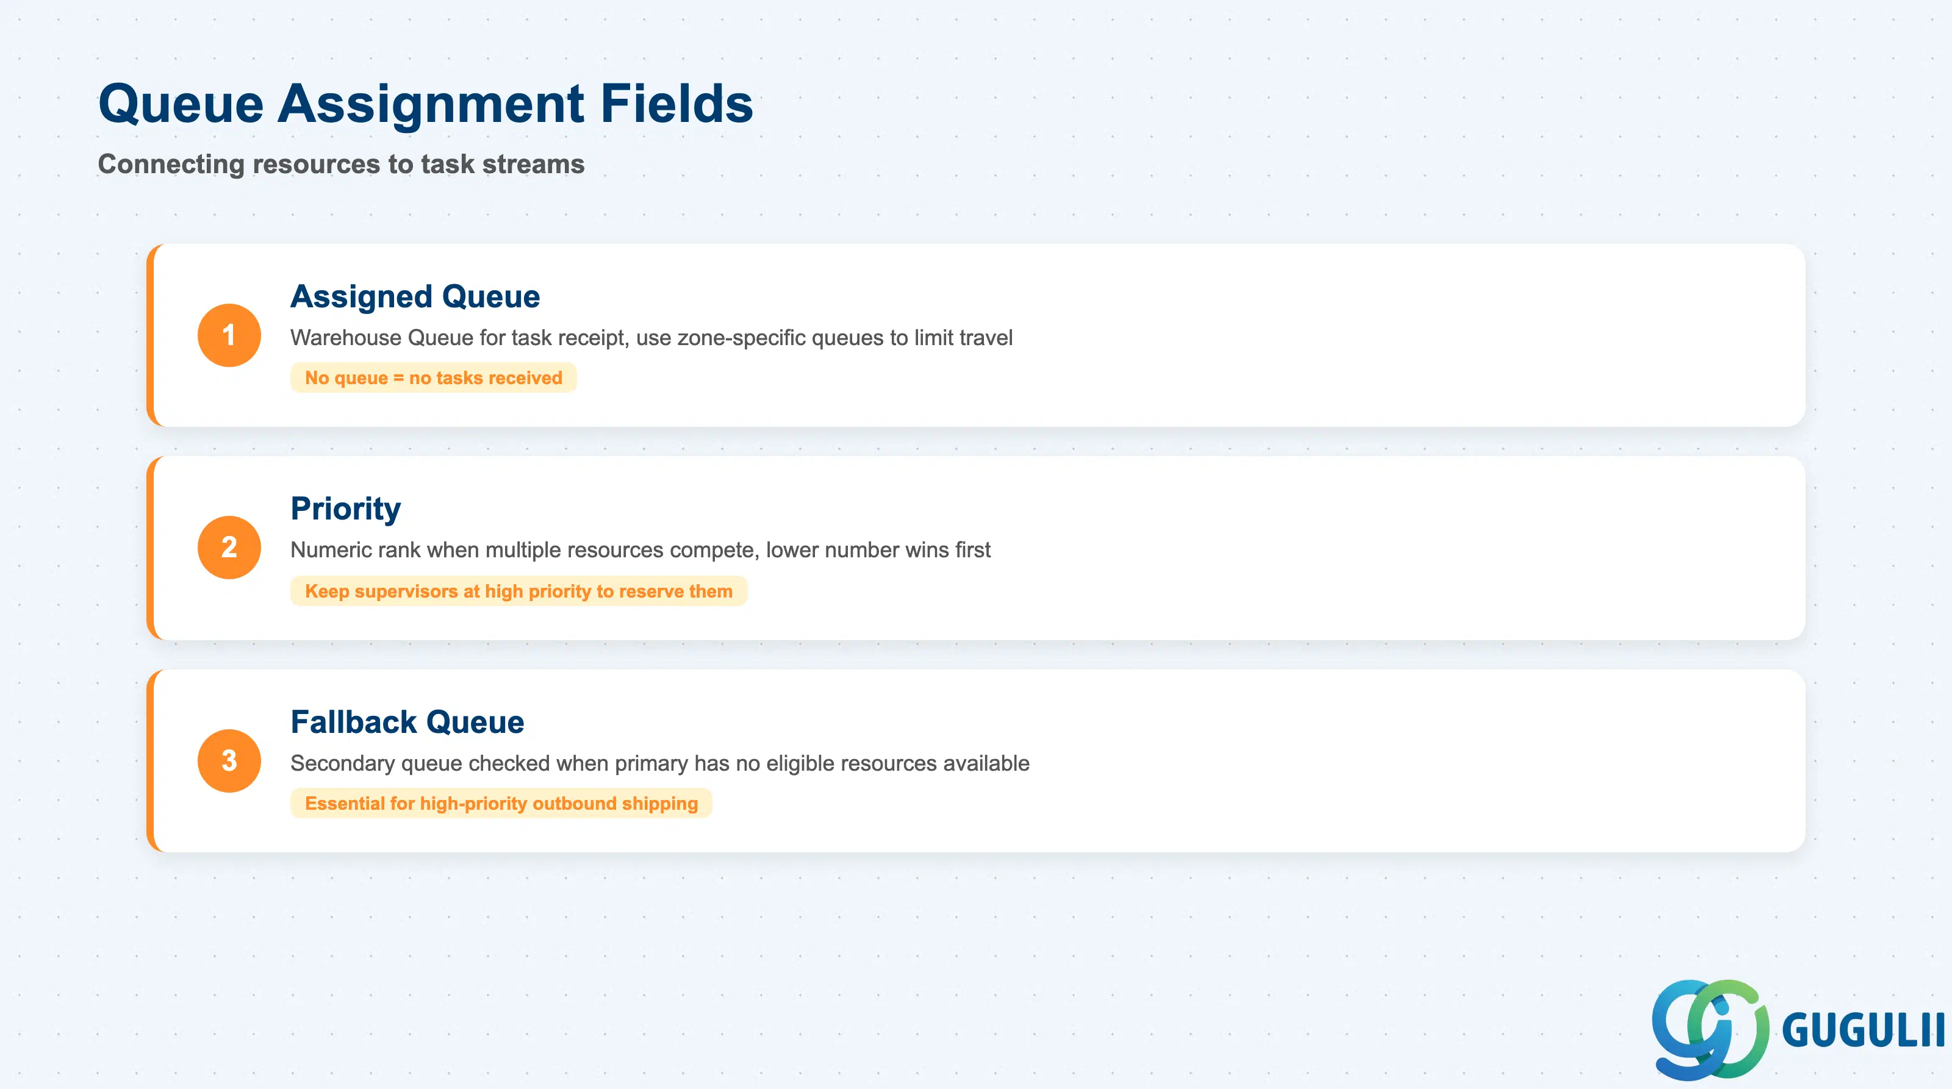Click the 'Priority' heading
Viewport: 1952px width, 1089px height.
pos(345,509)
